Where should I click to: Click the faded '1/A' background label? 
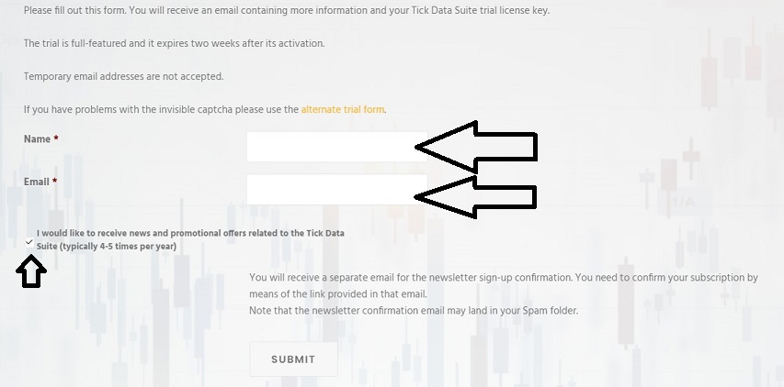(x=684, y=203)
